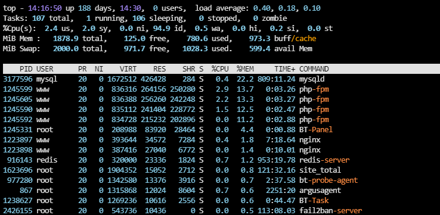This screenshot has height=215, width=440.
Task: Click the argusagent command name
Action: coord(320,191)
